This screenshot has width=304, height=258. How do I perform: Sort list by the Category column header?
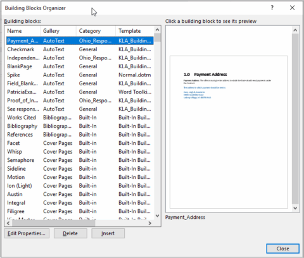point(96,31)
